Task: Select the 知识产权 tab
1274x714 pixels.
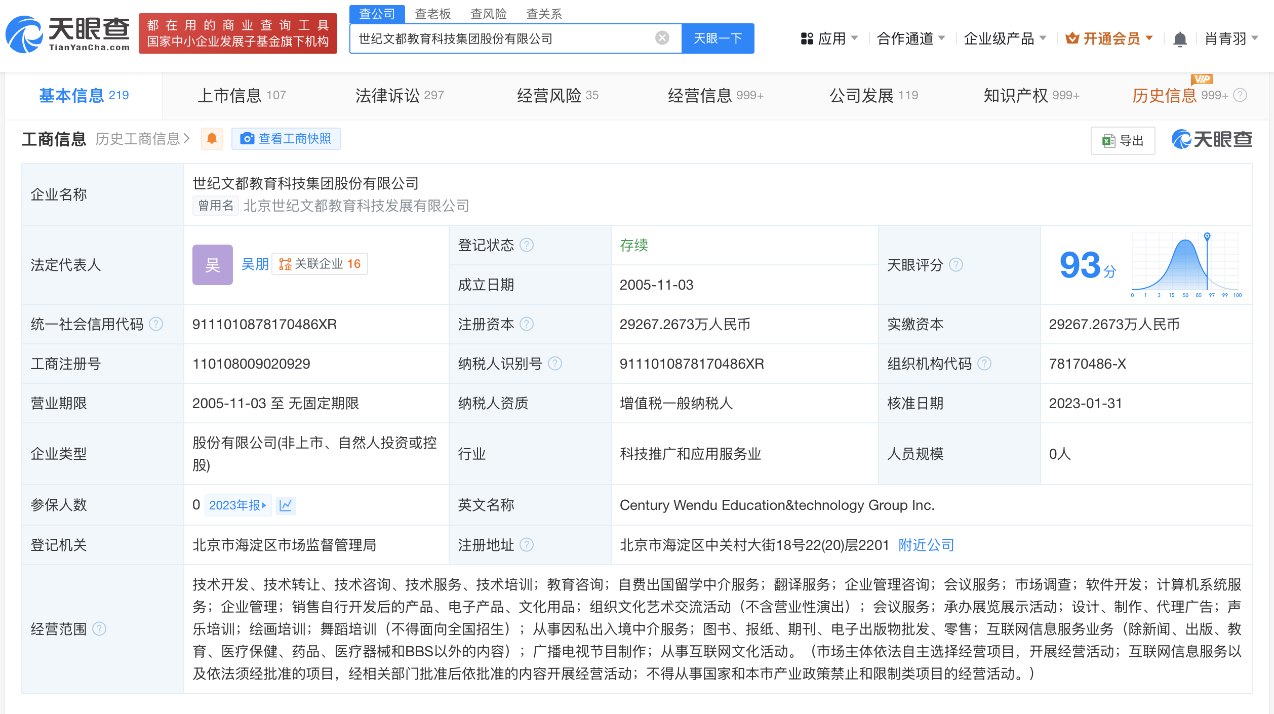Action: [x=1031, y=95]
